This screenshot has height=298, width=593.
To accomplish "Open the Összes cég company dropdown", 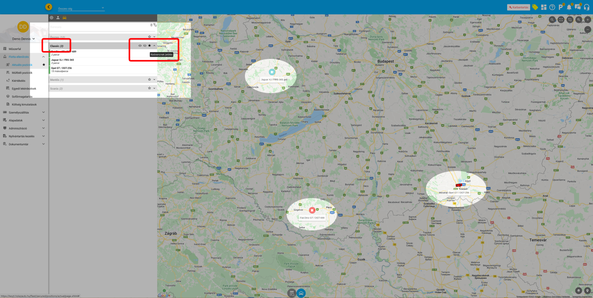I will [81, 8].
